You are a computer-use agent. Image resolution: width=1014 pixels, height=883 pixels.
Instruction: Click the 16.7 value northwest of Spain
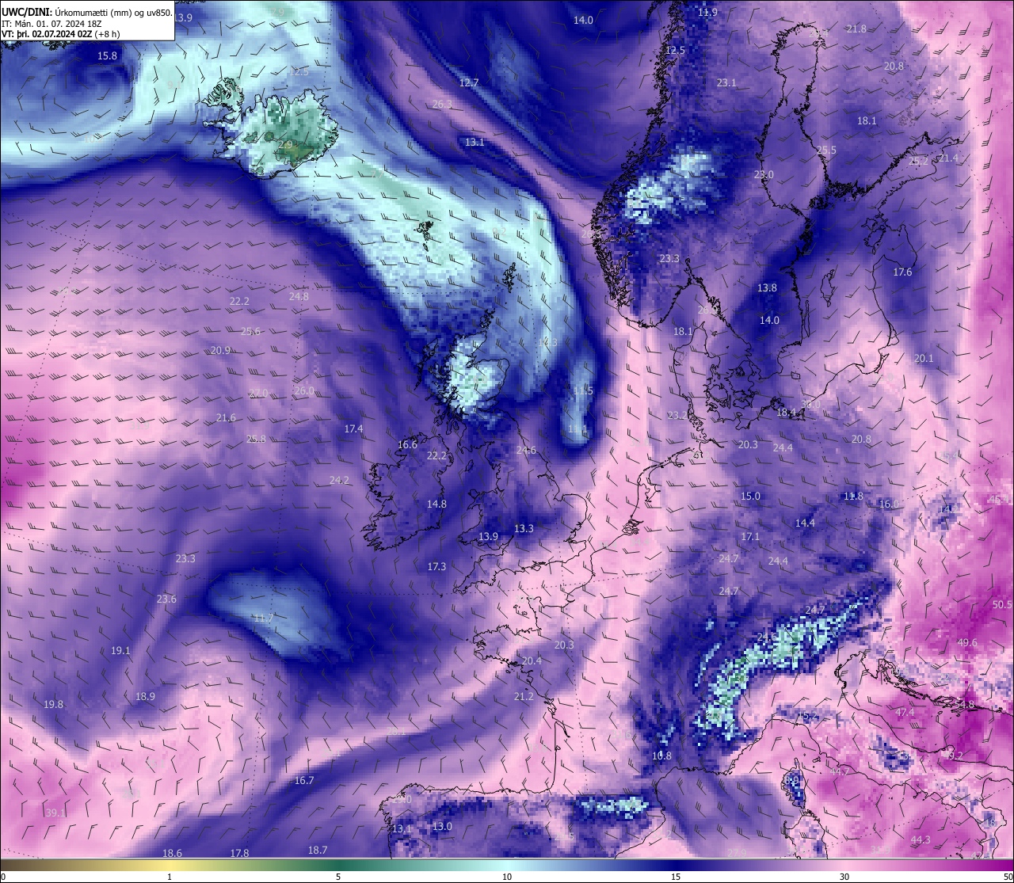pos(304,781)
